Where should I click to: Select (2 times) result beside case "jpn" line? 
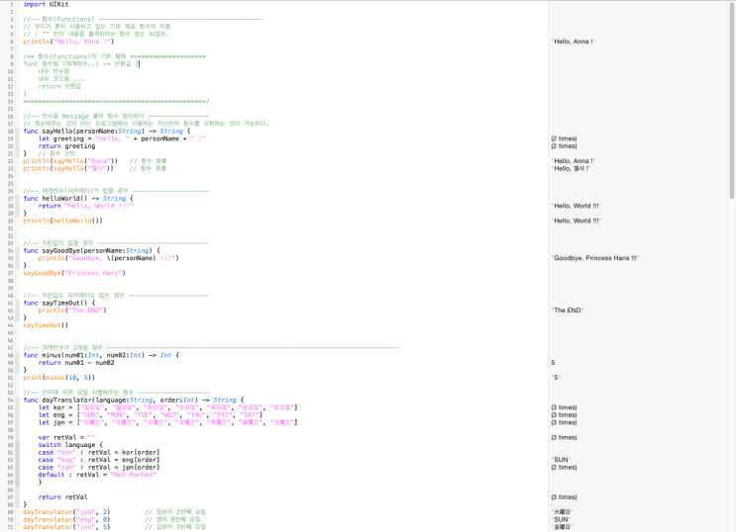pyautogui.click(x=565, y=468)
